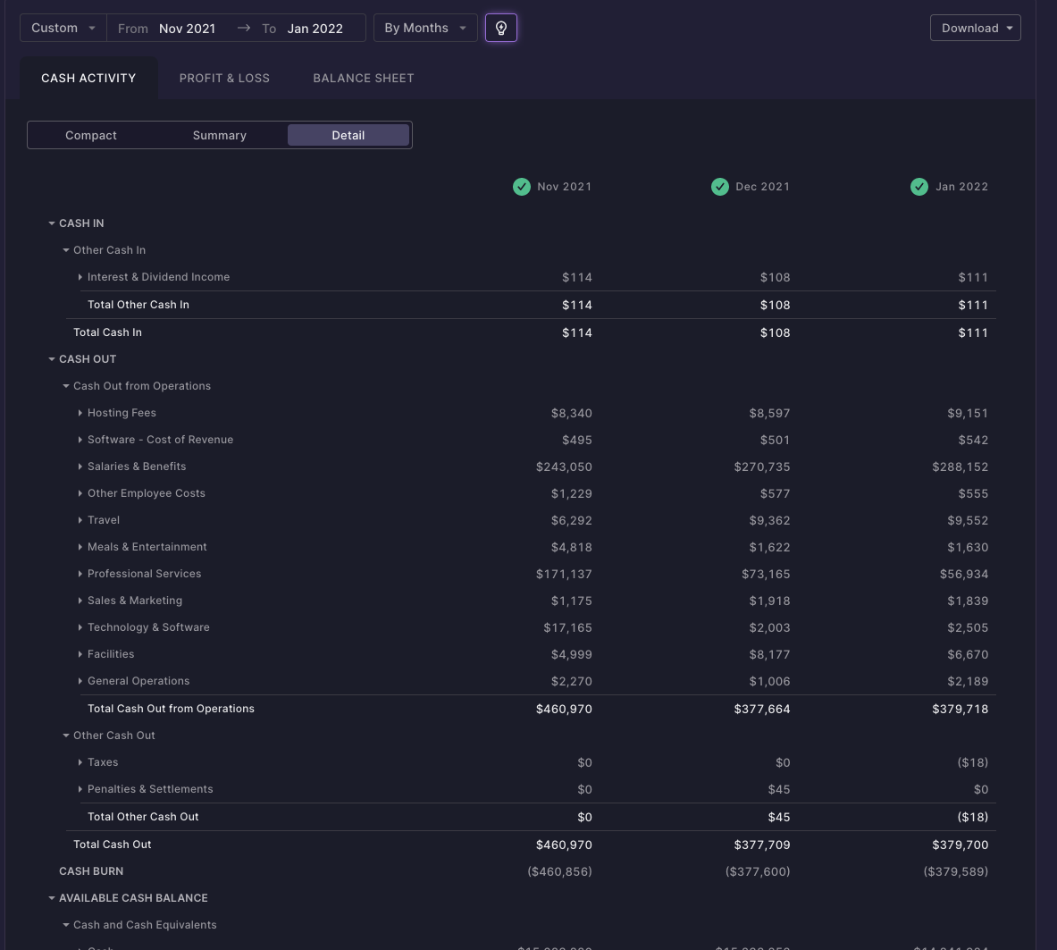Image resolution: width=1057 pixels, height=950 pixels.
Task: Expand the Penalties & Settlements row
Action: tap(80, 789)
